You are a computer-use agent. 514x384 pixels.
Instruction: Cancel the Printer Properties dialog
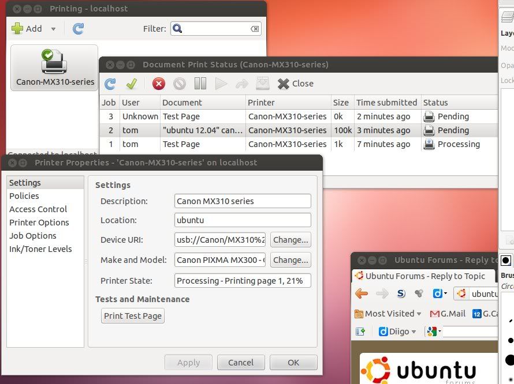241,363
